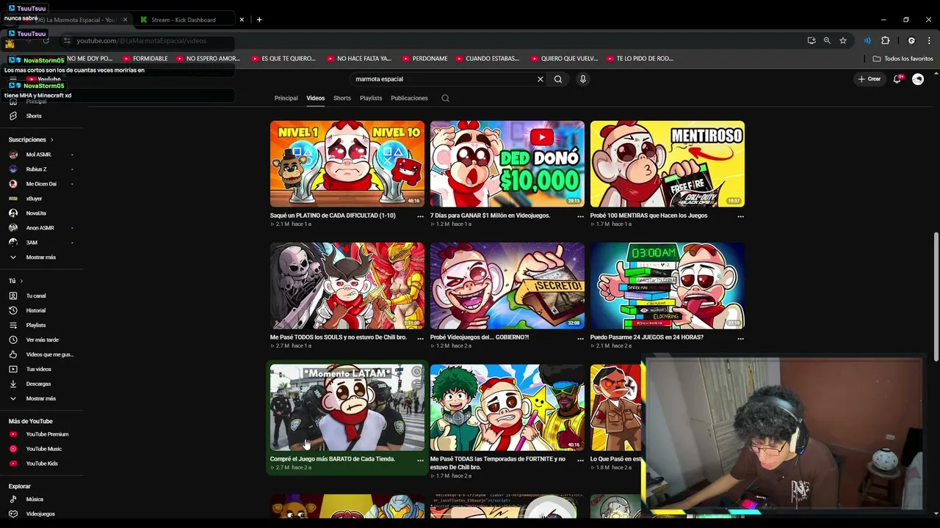Play the Saqué un PLATINO de CADA DIFICULTAD thumbnail
940x528 pixels.
[347, 164]
